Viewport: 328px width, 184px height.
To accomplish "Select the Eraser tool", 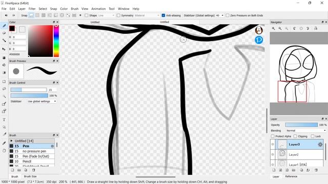I will [4, 33].
